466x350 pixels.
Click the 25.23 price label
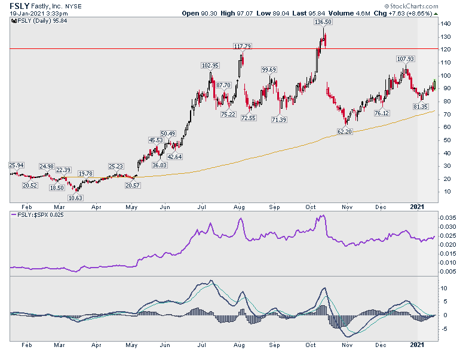116,167
